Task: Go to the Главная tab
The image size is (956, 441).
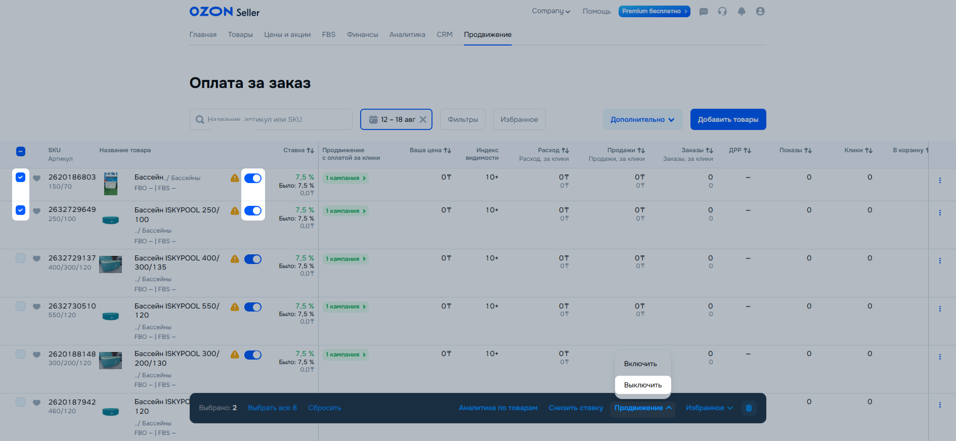Action: coord(203,34)
